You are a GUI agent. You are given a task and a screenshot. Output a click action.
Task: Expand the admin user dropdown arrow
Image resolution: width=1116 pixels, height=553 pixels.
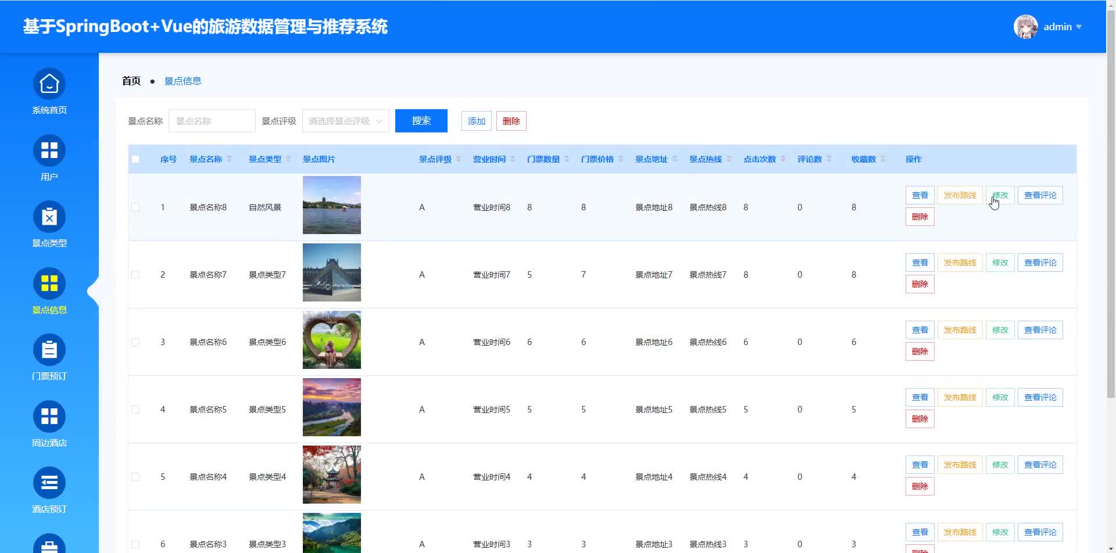1079,27
